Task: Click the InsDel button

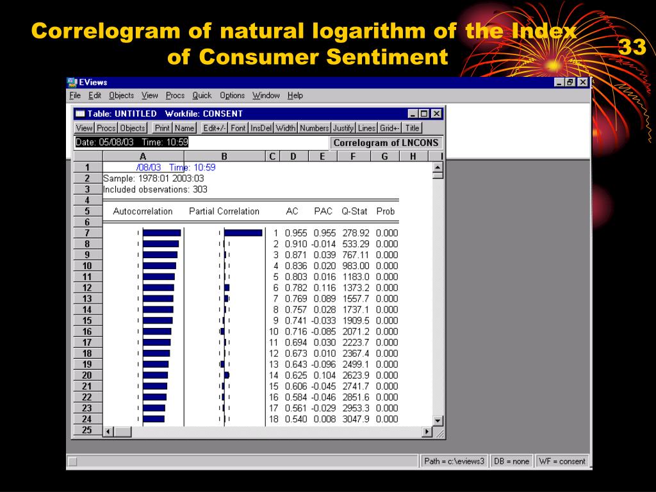Action: tap(261, 128)
